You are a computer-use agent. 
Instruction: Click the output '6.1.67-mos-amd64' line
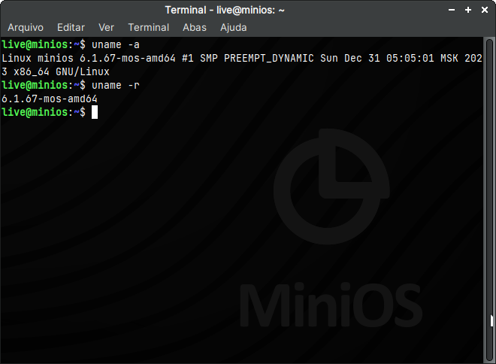[50, 99]
